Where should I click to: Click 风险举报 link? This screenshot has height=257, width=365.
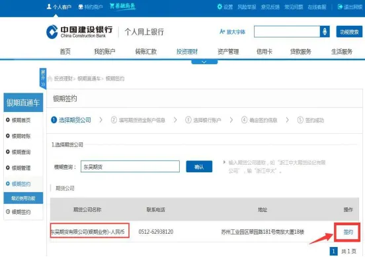(247, 7)
